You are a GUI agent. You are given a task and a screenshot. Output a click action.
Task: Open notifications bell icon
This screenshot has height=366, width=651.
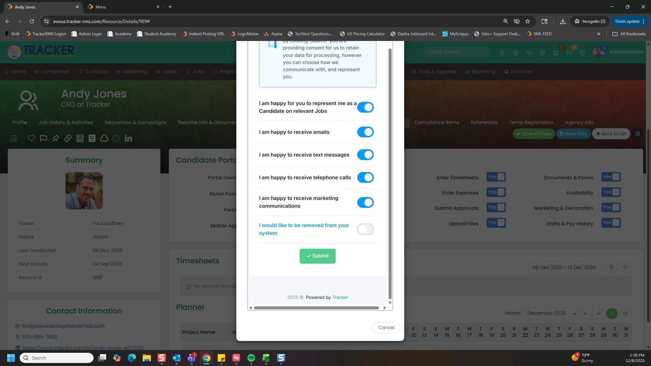click(556, 53)
